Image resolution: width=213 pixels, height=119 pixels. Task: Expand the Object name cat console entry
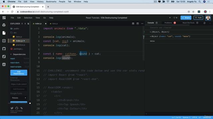click(150, 36)
